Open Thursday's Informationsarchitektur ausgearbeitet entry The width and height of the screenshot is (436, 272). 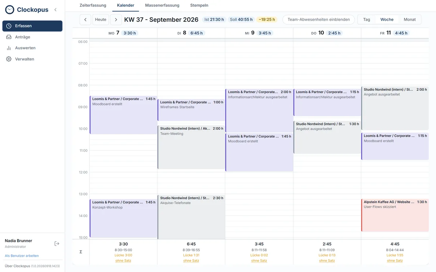pyautogui.click(x=327, y=103)
